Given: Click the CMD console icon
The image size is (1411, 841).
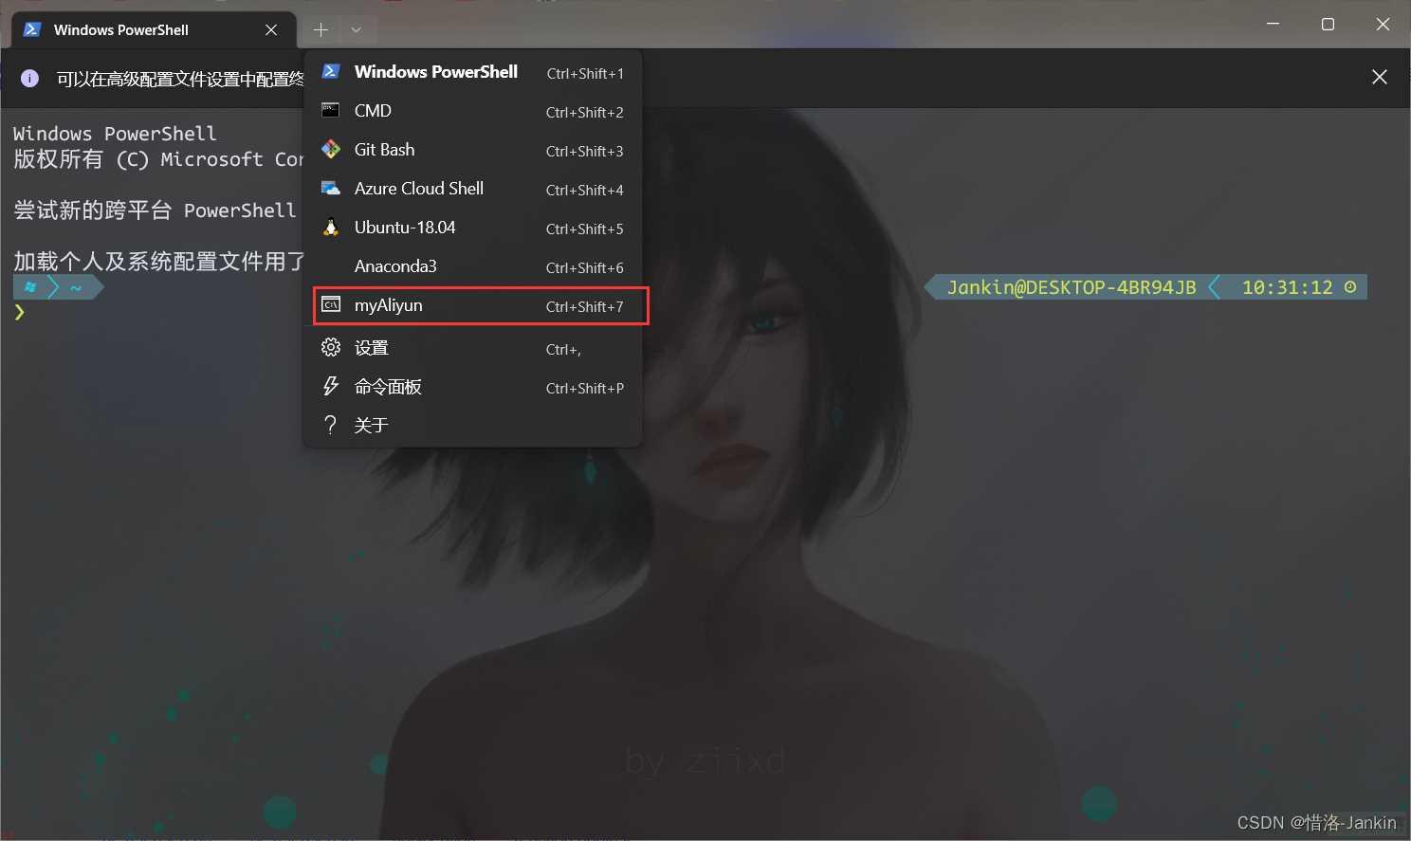Looking at the screenshot, I should (331, 110).
